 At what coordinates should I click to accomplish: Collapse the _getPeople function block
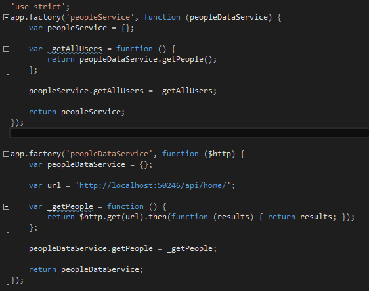6,207
